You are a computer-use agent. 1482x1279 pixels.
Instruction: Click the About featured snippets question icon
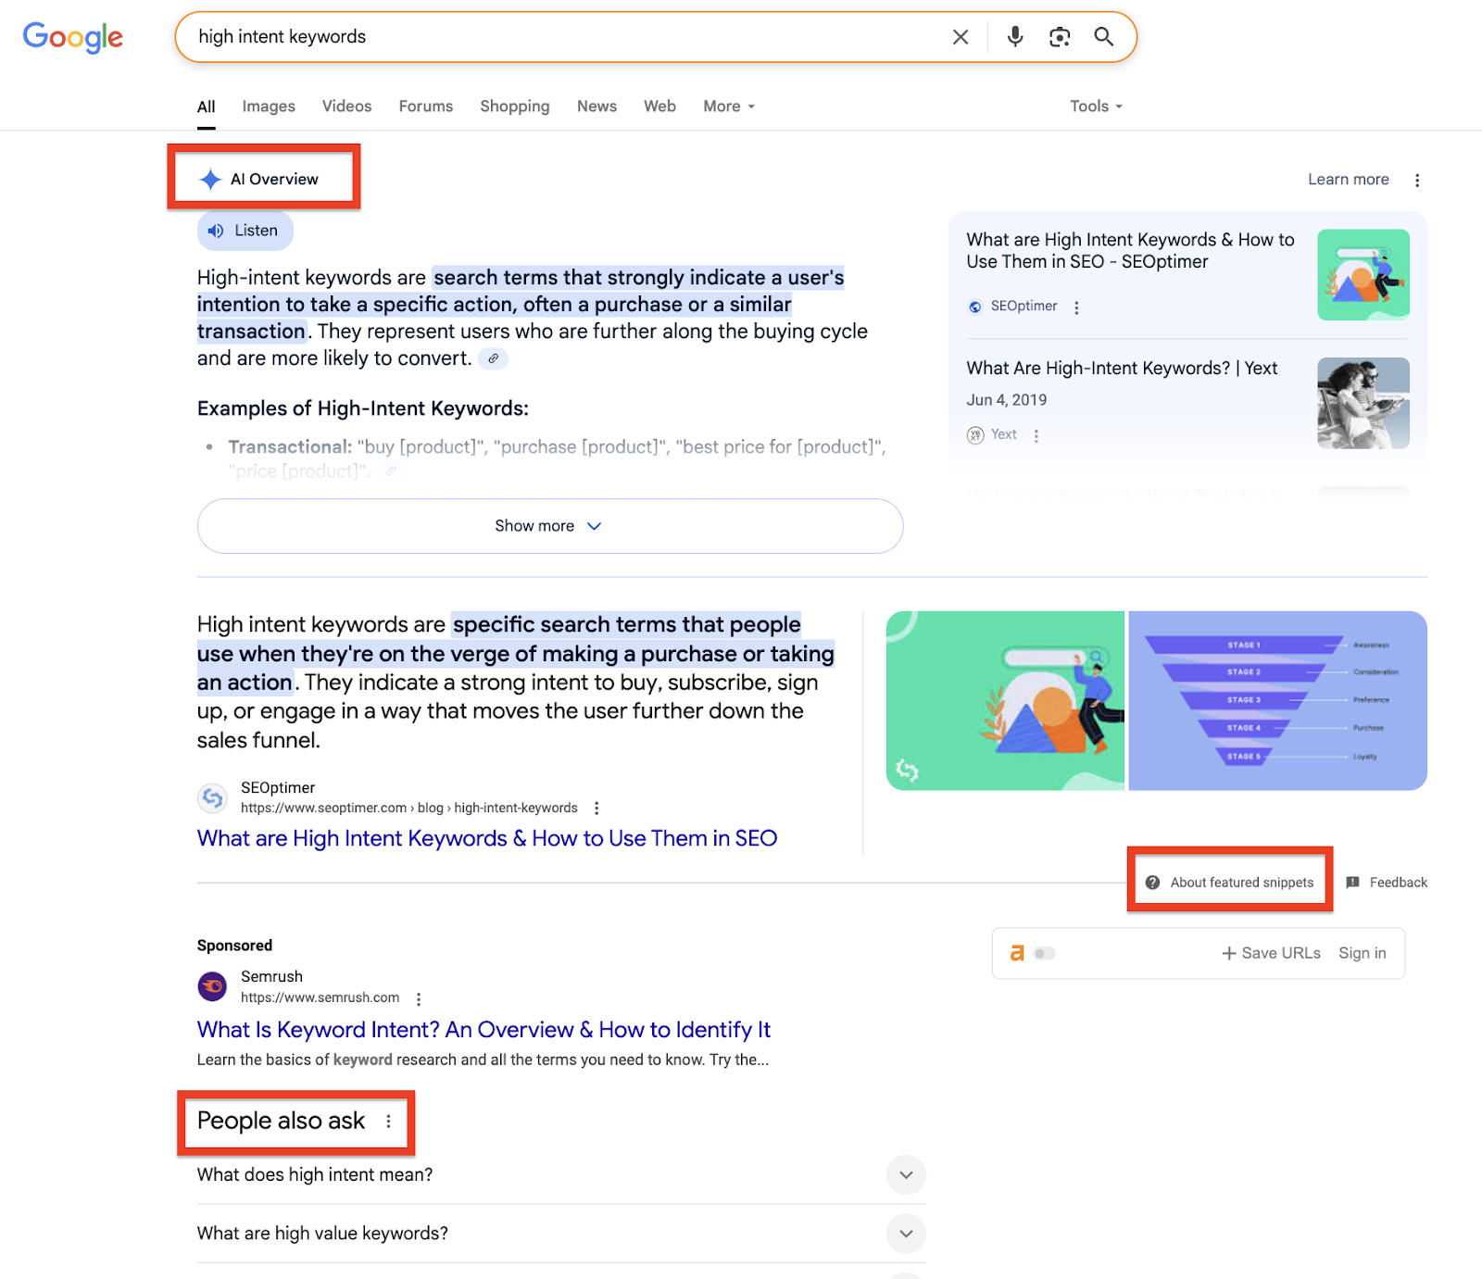[x=1152, y=883]
